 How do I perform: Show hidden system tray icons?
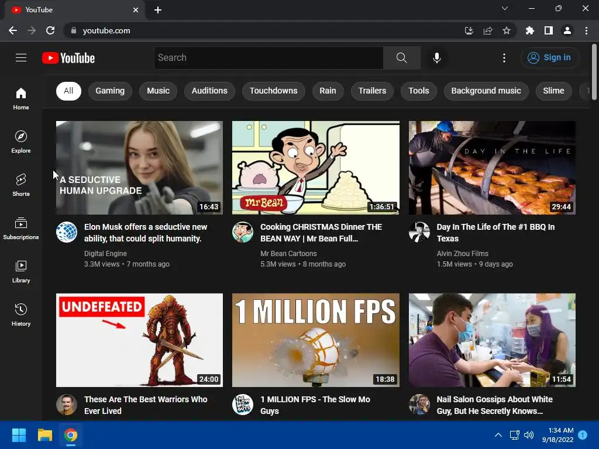pos(498,435)
